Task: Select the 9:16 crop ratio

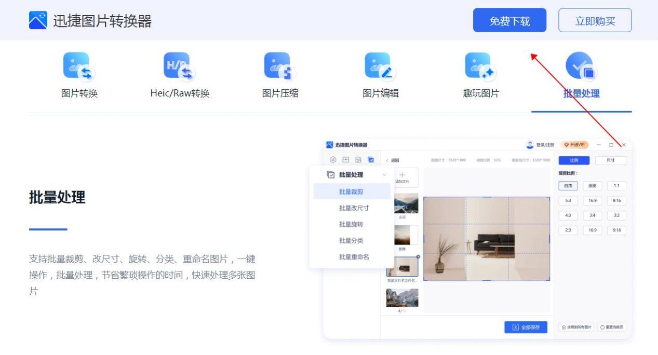Action: 616,200
